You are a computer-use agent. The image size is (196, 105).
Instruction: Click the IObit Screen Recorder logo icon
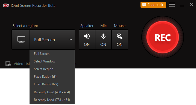click(6, 5)
